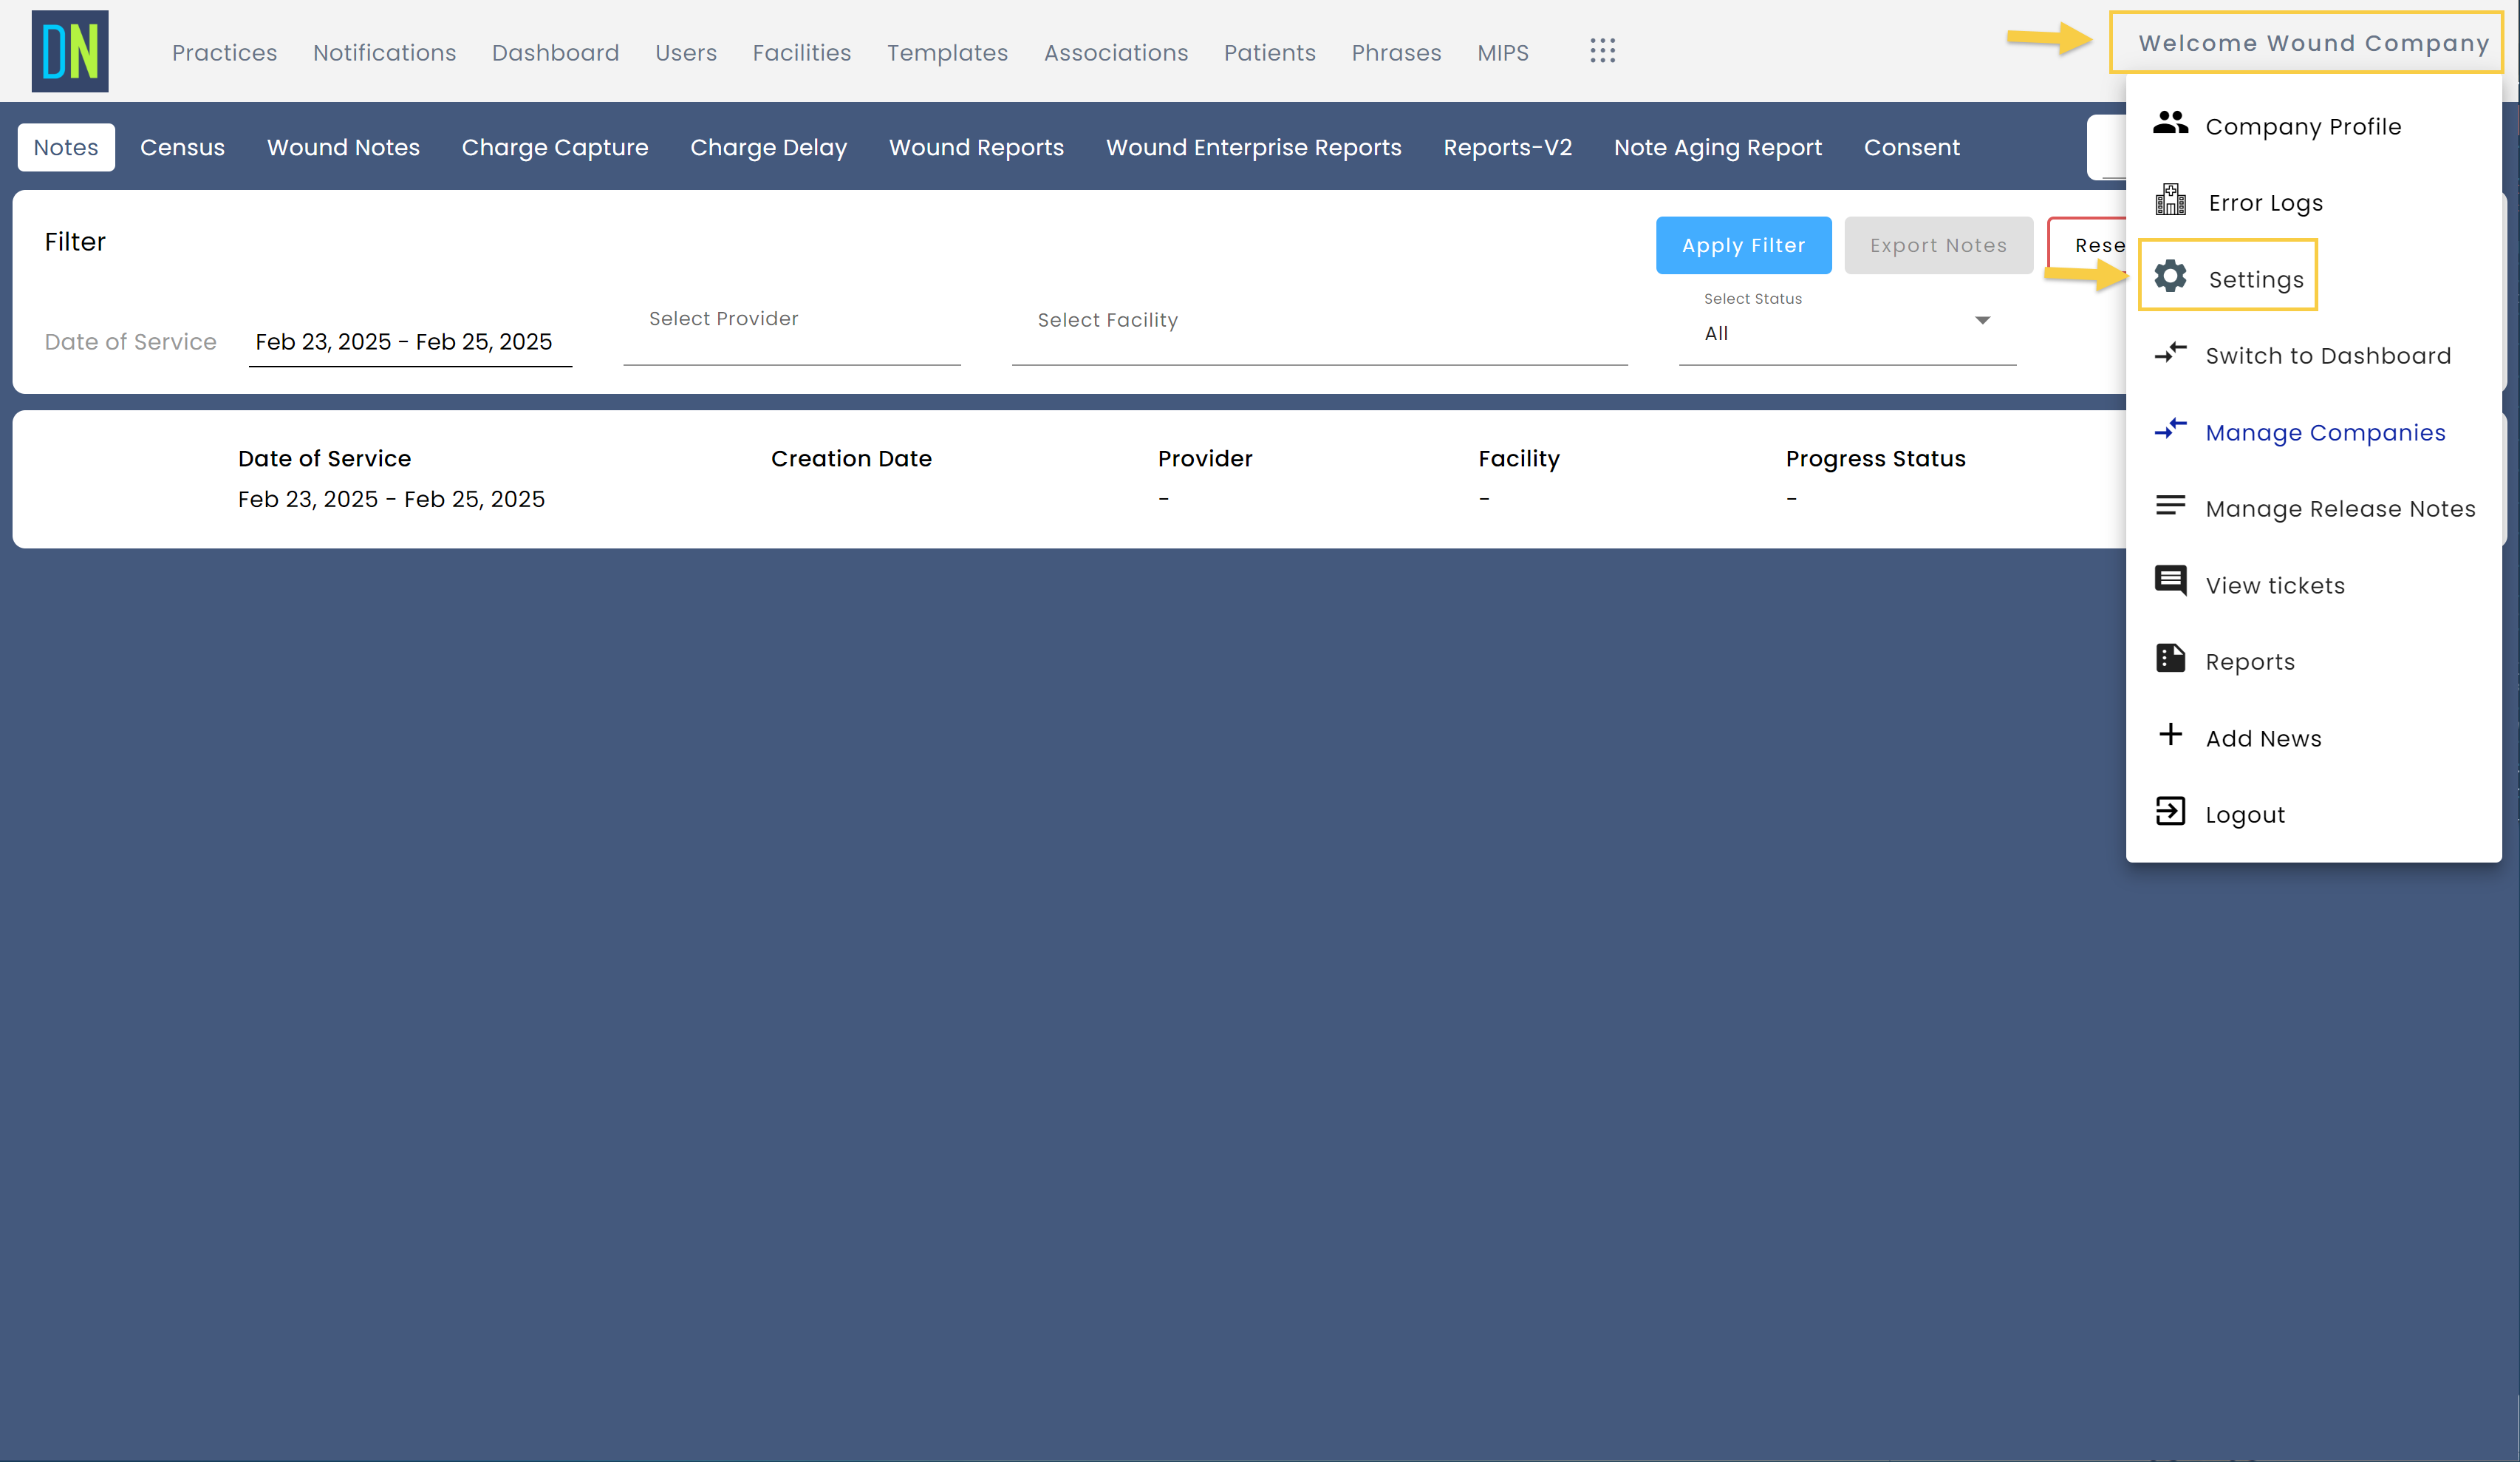Click the Switch to Dashboard arrows icon
Screen dimensions: 2520x1462
[2170, 353]
